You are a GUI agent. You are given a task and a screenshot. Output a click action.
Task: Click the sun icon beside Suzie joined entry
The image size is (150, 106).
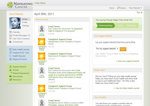(x=42, y=56)
